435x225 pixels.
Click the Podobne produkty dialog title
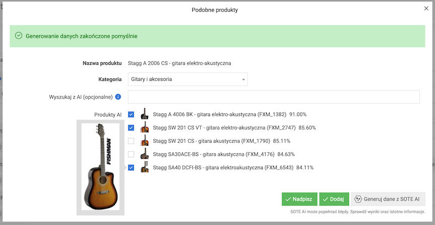(x=214, y=10)
